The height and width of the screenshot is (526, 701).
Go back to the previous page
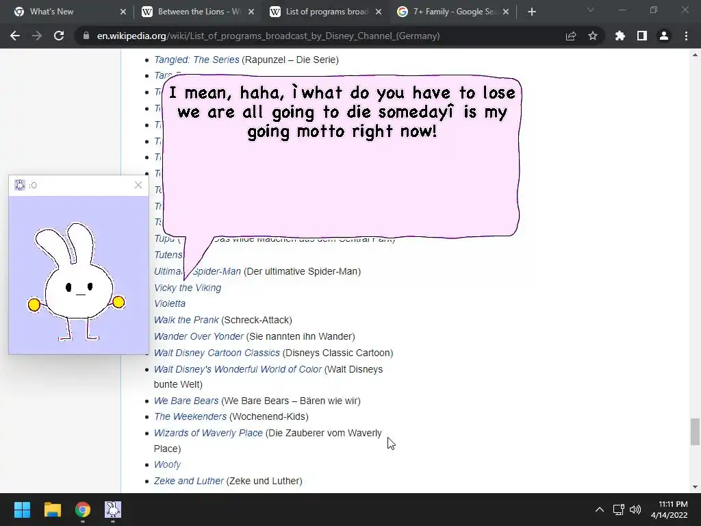coord(15,36)
